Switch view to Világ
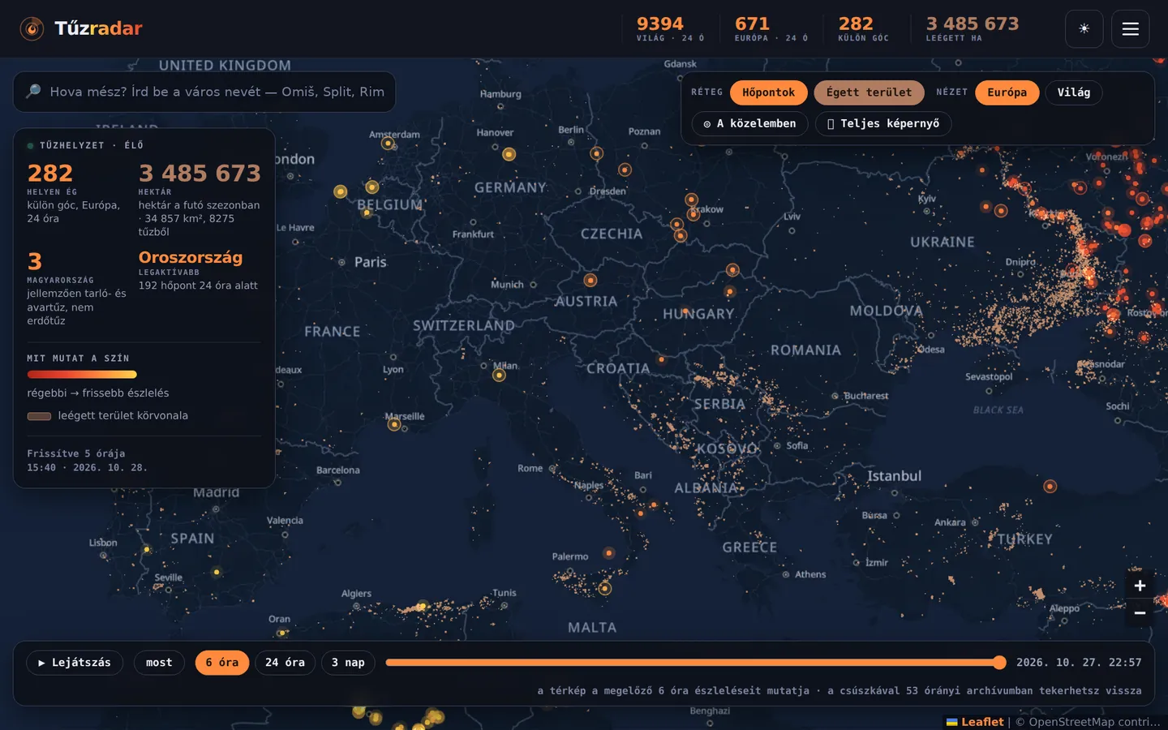This screenshot has width=1168, height=730. (1073, 92)
